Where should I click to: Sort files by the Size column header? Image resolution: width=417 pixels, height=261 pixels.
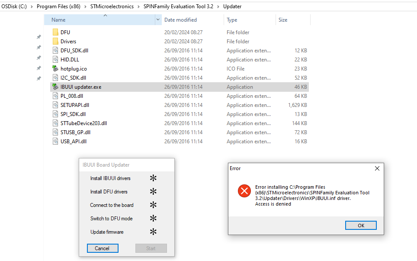coord(293,19)
